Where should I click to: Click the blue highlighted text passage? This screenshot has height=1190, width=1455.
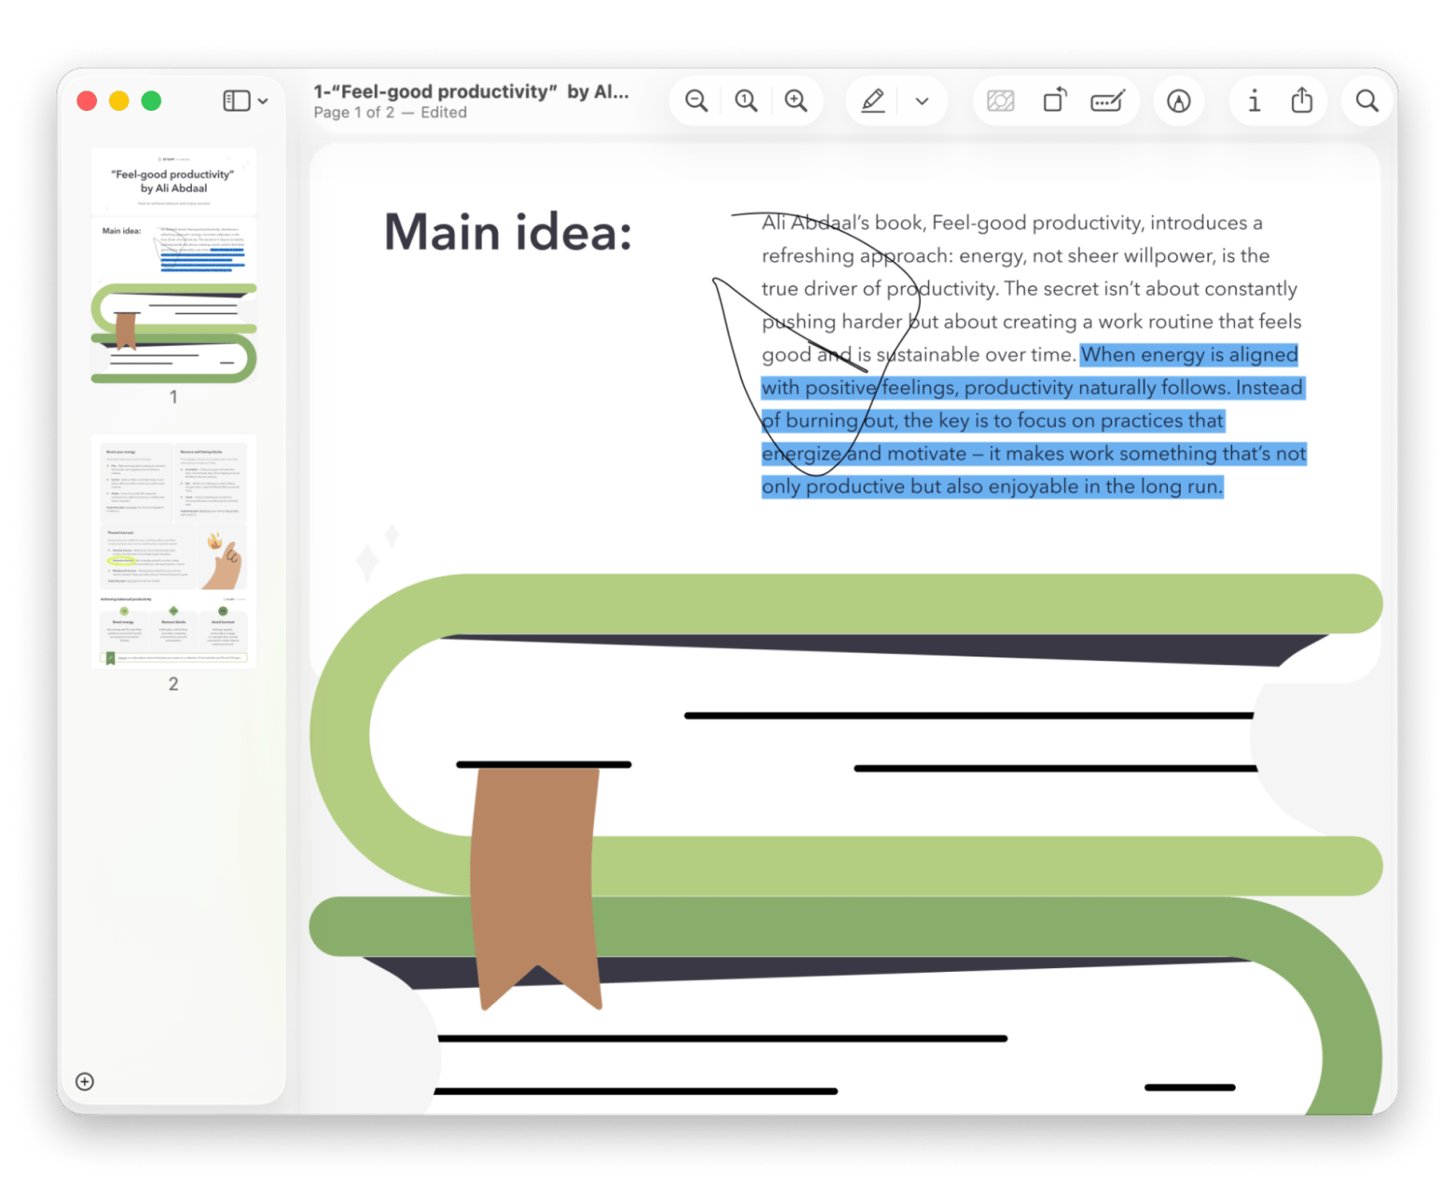point(1033,421)
